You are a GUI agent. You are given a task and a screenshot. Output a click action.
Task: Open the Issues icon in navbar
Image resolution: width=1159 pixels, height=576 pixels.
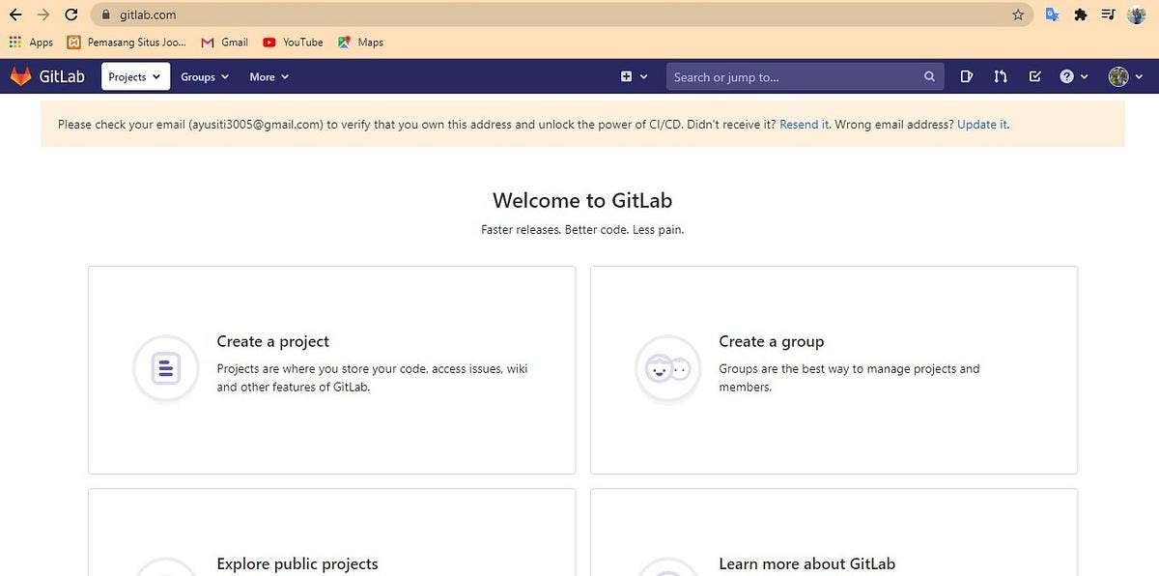[967, 76]
